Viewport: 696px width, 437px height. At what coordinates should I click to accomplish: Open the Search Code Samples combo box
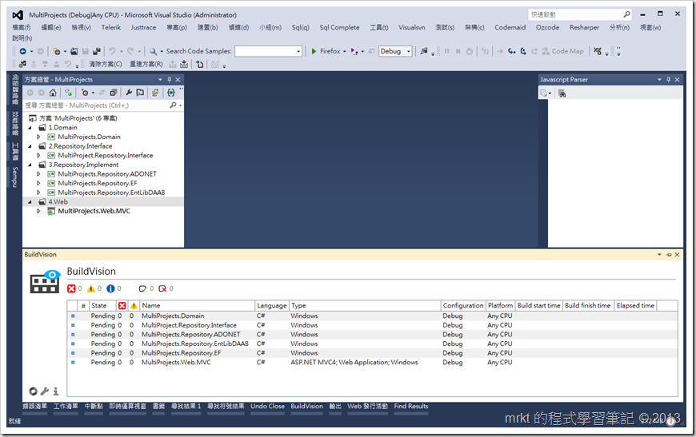[298, 51]
